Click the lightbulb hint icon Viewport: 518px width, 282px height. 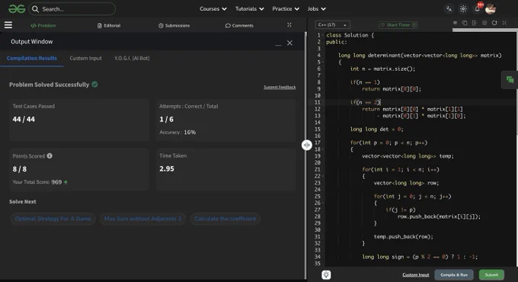pos(326,274)
